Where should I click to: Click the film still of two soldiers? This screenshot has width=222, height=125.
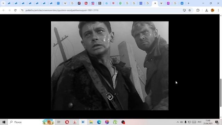[110, 66]
